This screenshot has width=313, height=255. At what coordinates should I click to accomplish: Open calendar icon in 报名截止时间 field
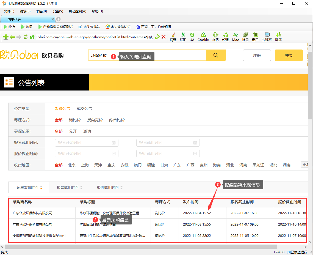coord(195,143)
